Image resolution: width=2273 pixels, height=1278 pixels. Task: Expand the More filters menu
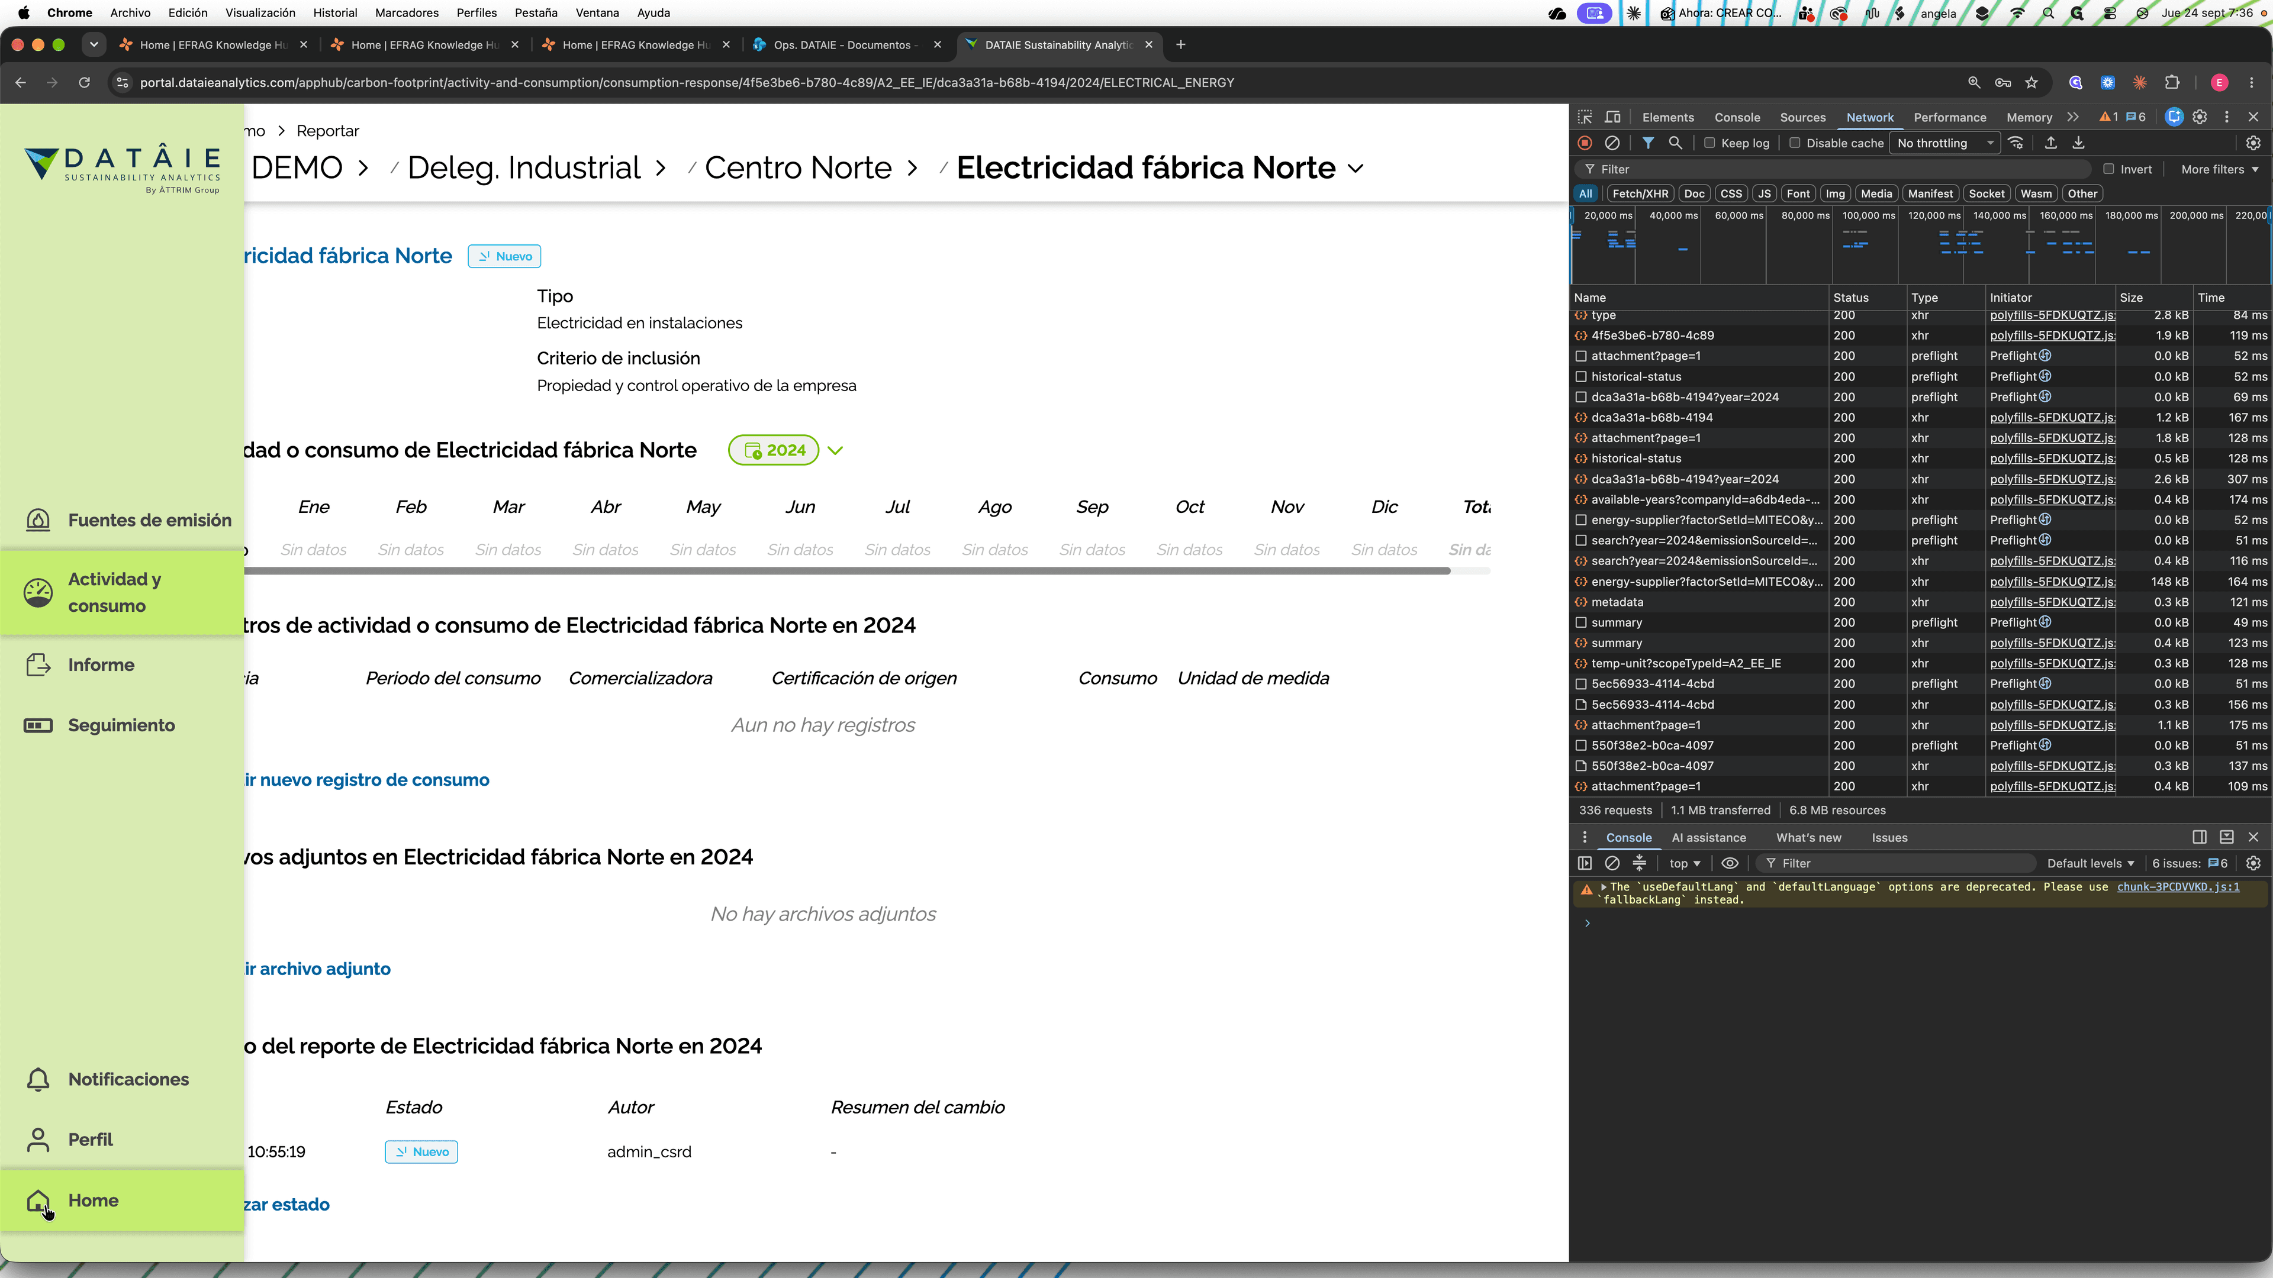tap(2220, 169)
